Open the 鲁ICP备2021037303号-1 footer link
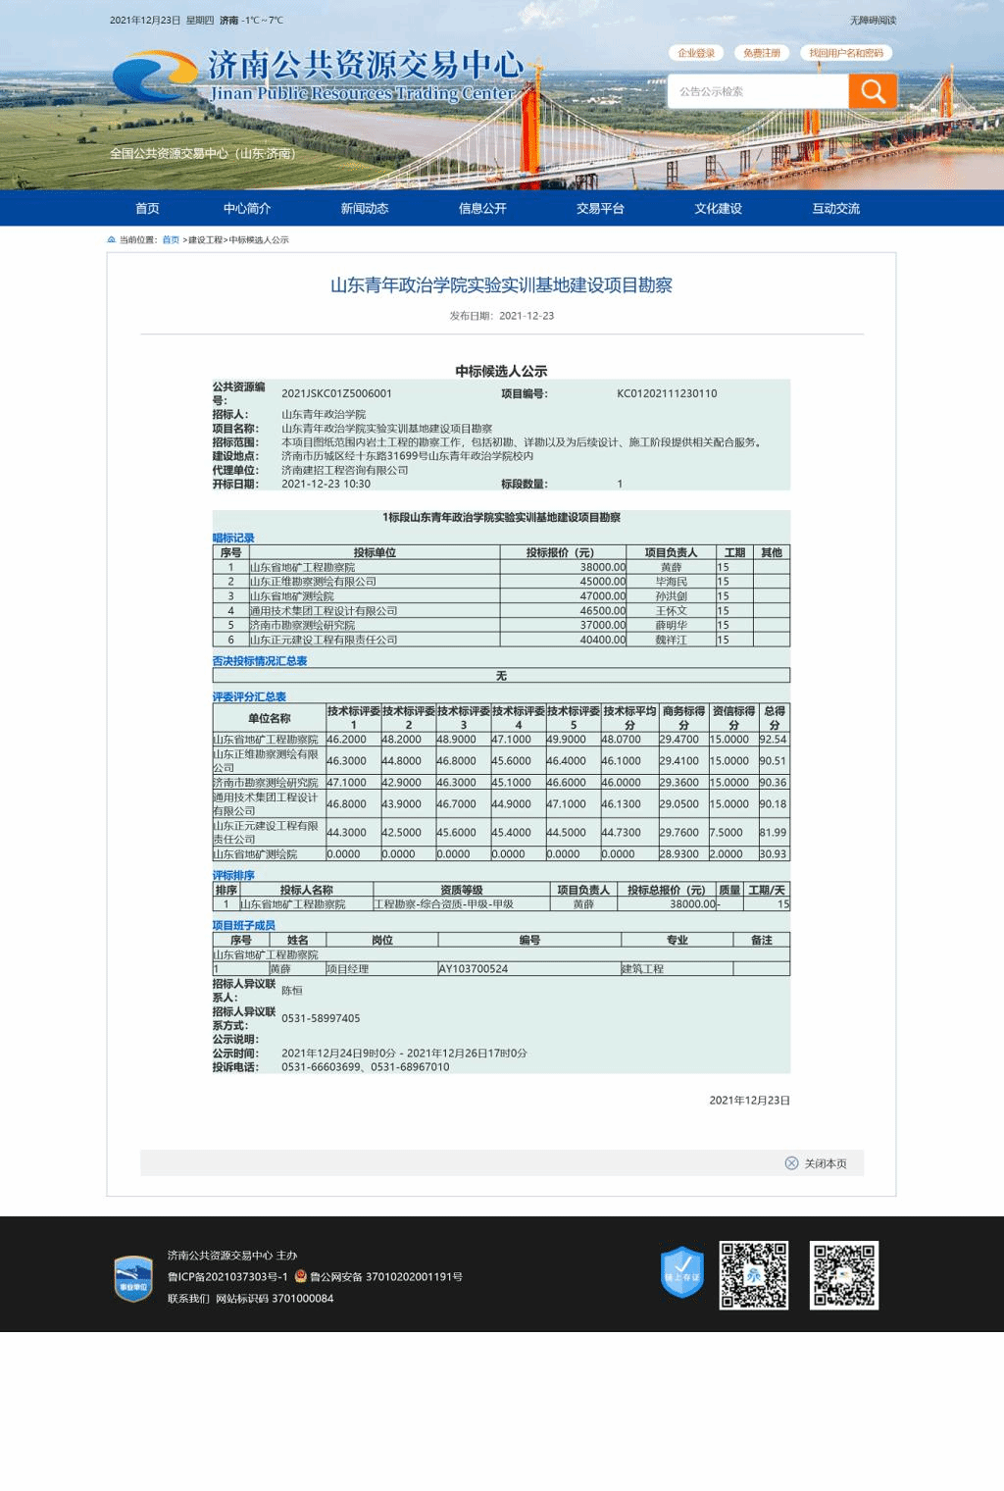Screen dimensions: 1004x1491 [x=227, y=1277]
